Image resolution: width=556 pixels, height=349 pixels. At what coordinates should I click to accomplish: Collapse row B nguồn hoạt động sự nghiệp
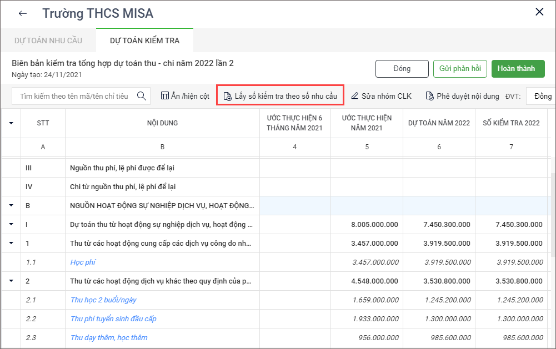(x=11, y=206)
